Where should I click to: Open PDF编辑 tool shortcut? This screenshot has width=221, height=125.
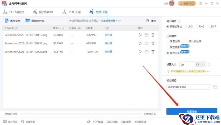95,122
